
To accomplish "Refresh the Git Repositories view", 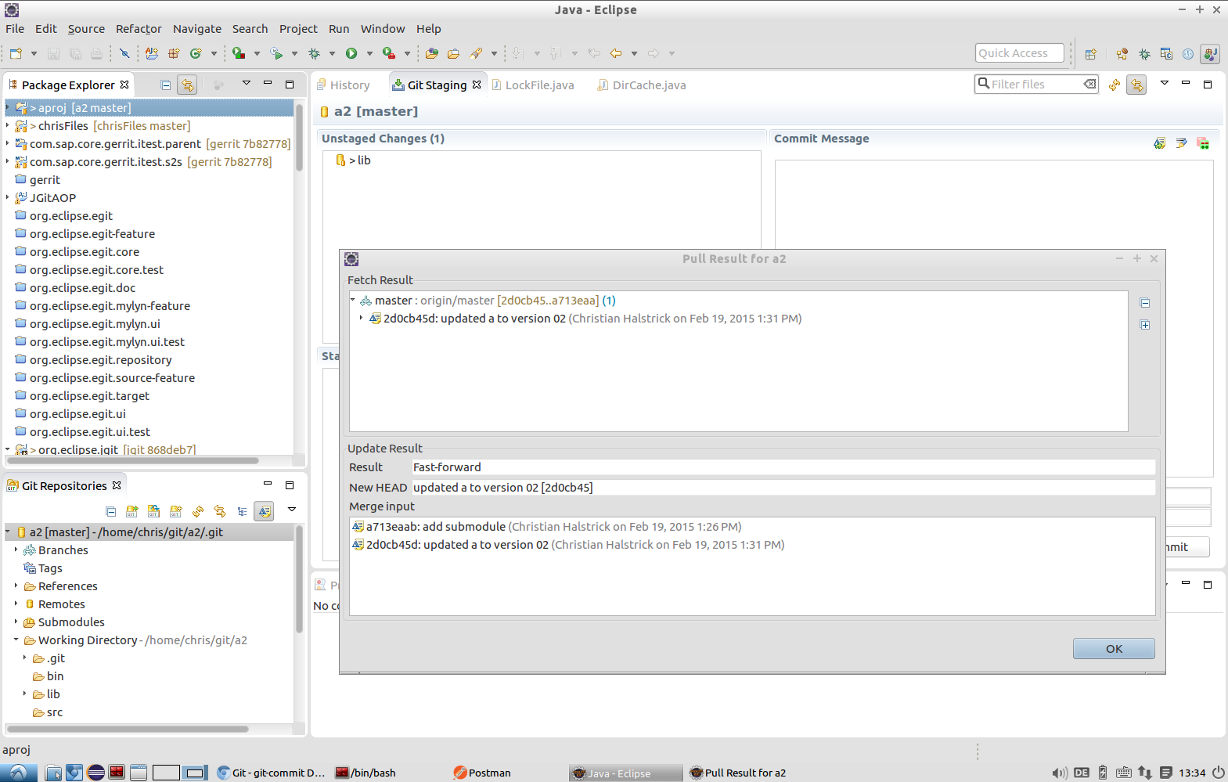I will click(198, 511).
